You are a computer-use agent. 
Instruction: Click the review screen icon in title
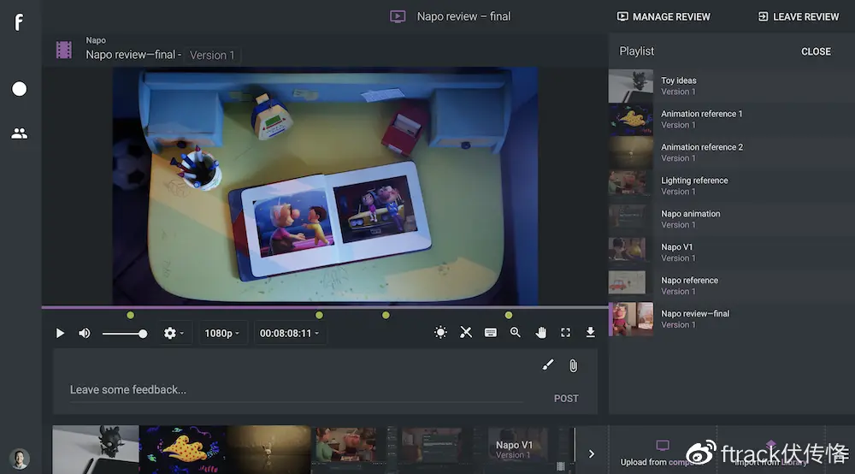[x=398, y=16]
